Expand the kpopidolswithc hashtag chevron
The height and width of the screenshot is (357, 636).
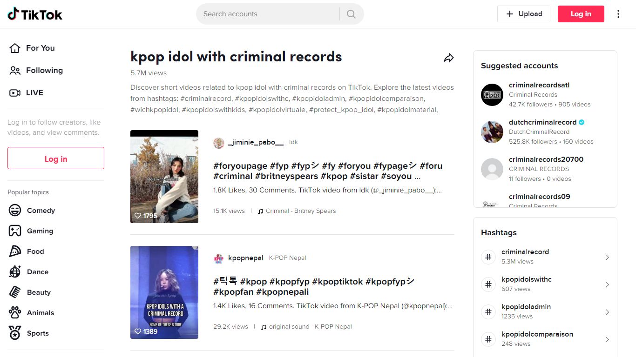click(607, 284)
